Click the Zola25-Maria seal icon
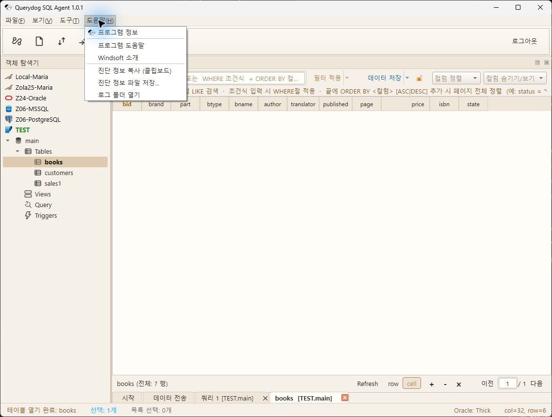Viewport: 552px width, 417px height. tap(9, 87)
